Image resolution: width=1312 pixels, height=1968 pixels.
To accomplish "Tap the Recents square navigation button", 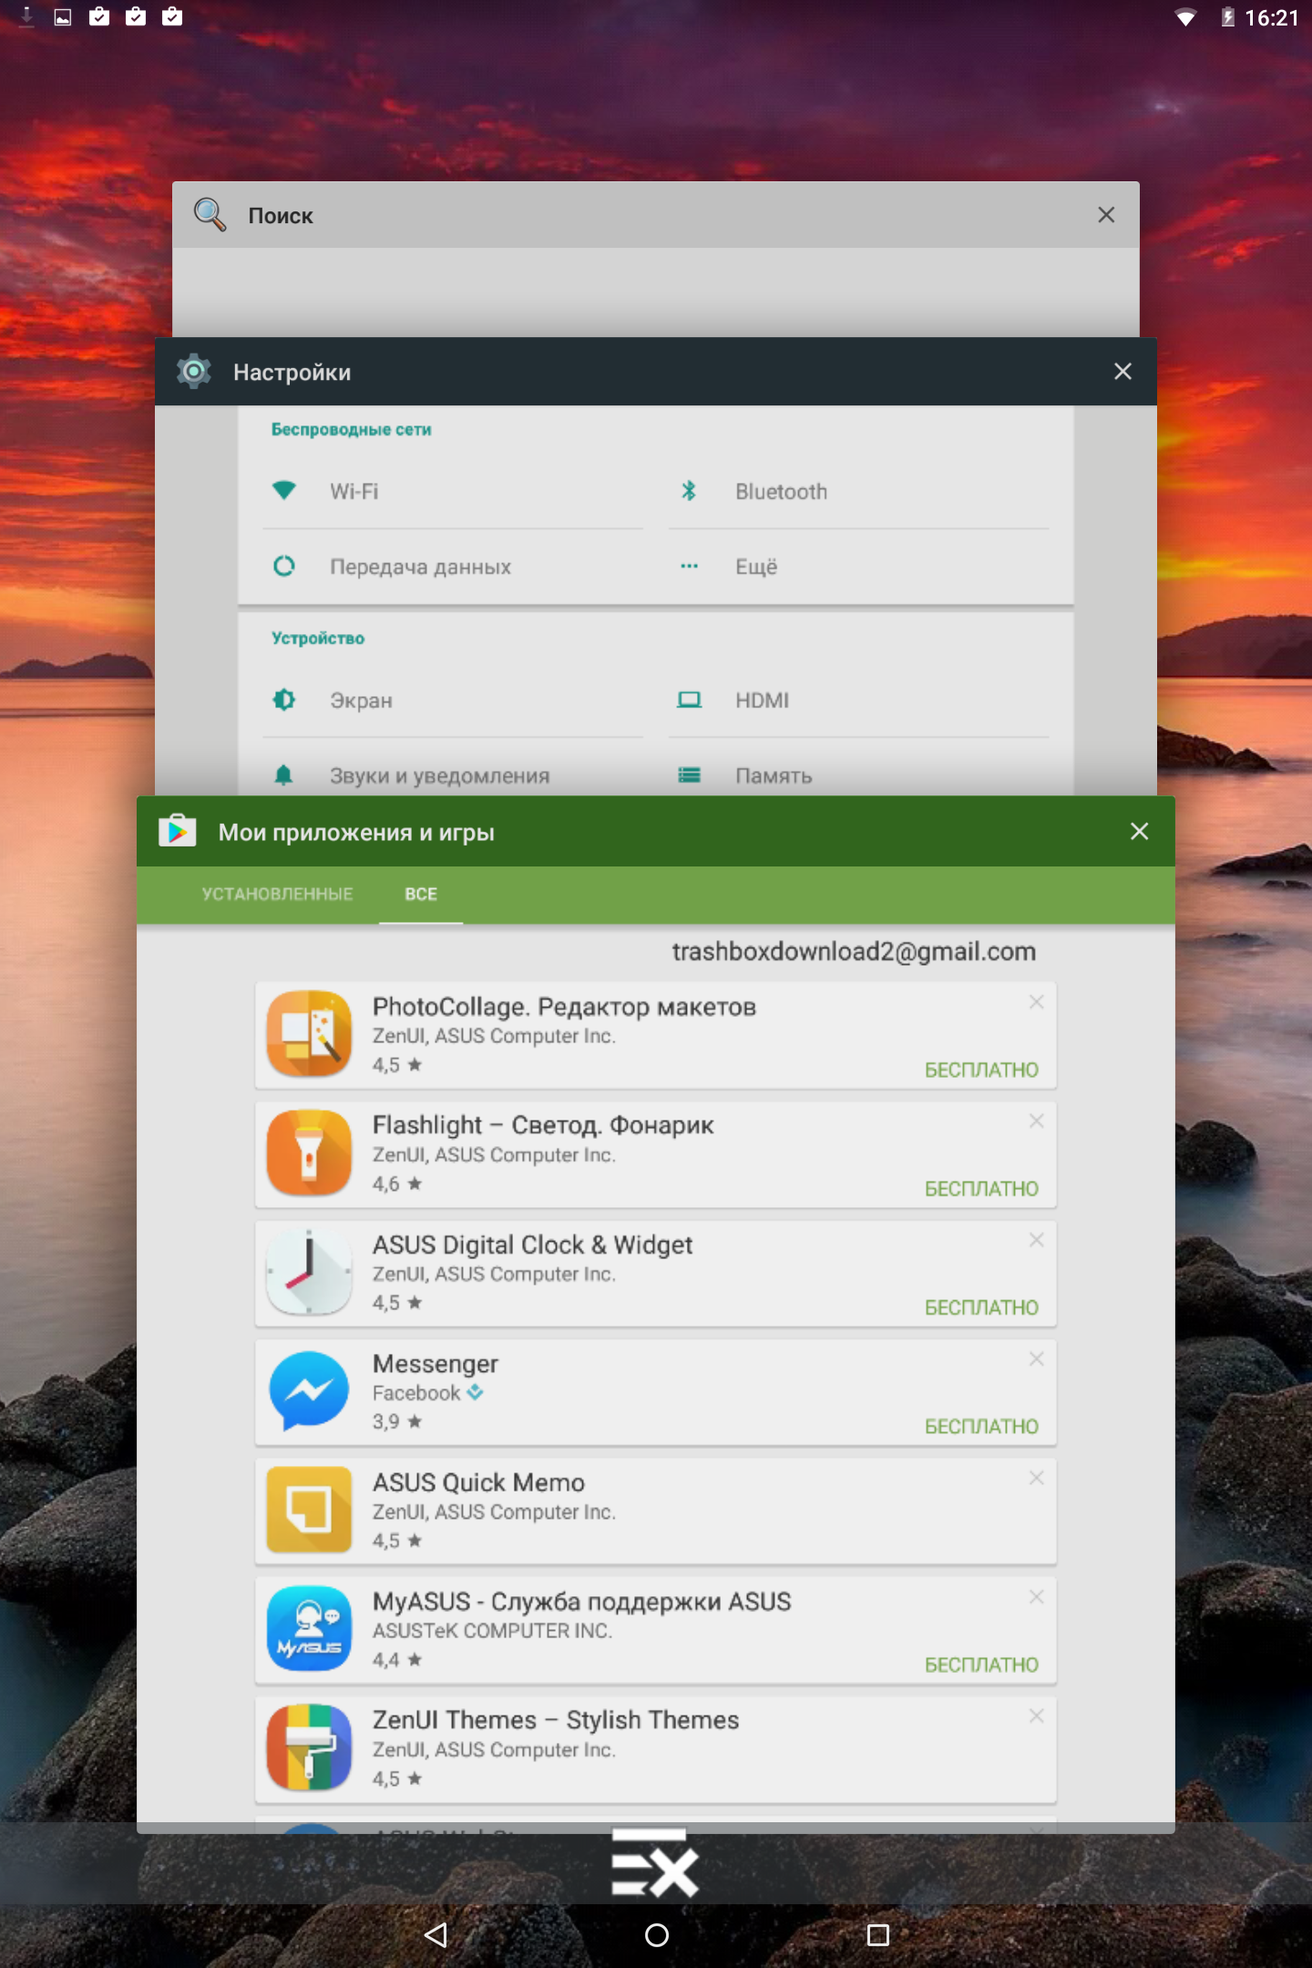I will coord(877,1934).
